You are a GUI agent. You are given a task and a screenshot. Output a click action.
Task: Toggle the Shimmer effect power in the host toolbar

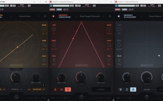(x=116, y=6)
